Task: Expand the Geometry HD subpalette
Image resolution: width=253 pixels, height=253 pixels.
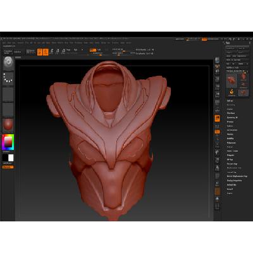Action: coord(232,118)
